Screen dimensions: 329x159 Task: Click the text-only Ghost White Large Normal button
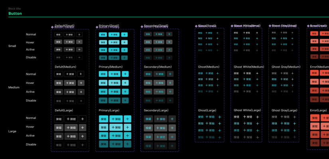pos(236,117)
